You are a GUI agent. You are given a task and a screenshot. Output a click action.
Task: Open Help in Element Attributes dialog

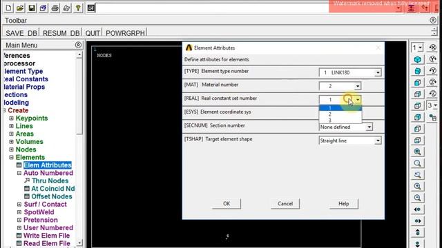[x=344, y=204]
